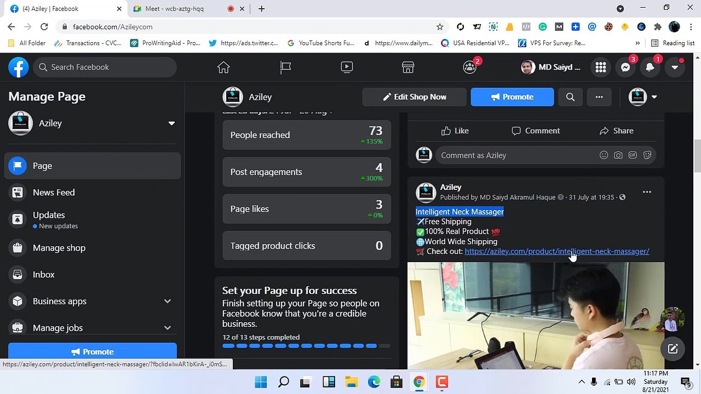Screen dimensions: 701x394
Task: Open Messenger chats icon
Action: point(625,67)
